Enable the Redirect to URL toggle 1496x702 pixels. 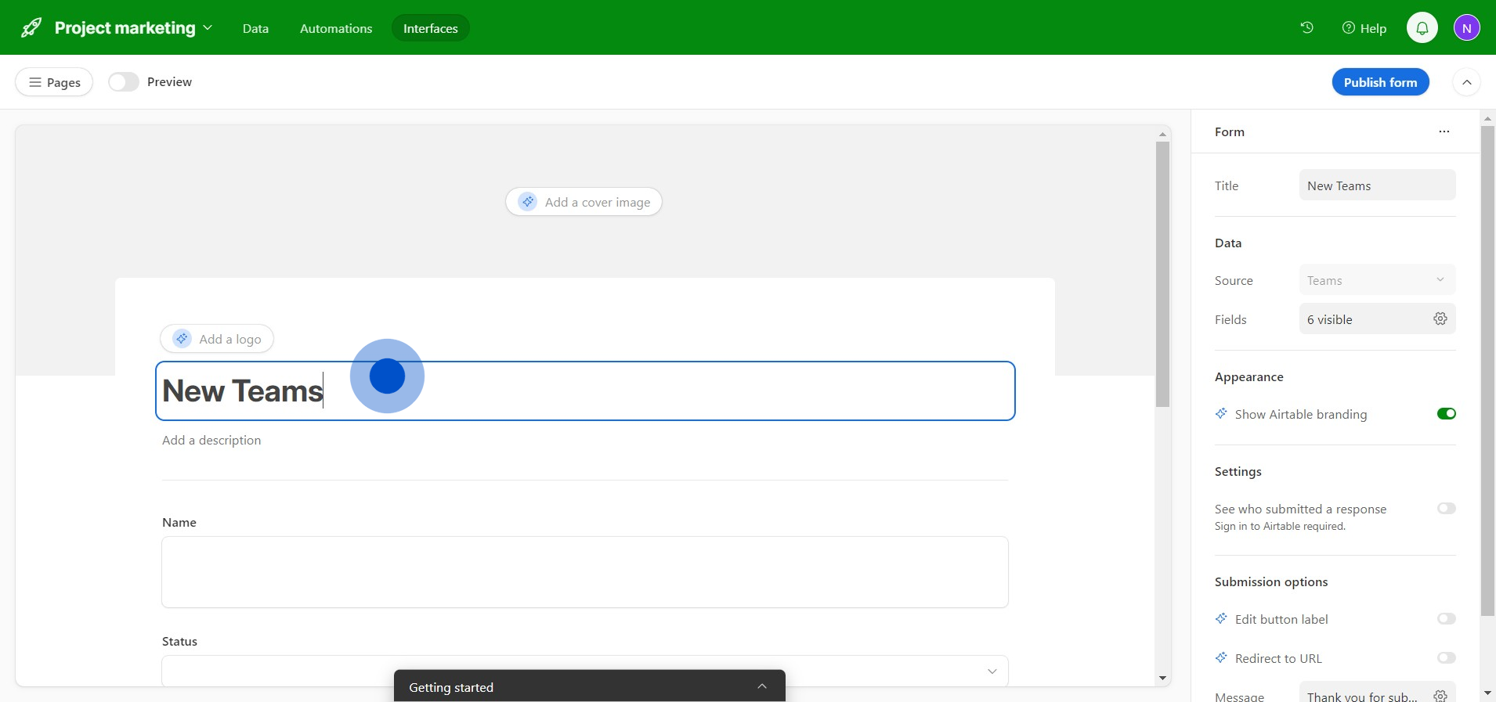pos(1446,658)
